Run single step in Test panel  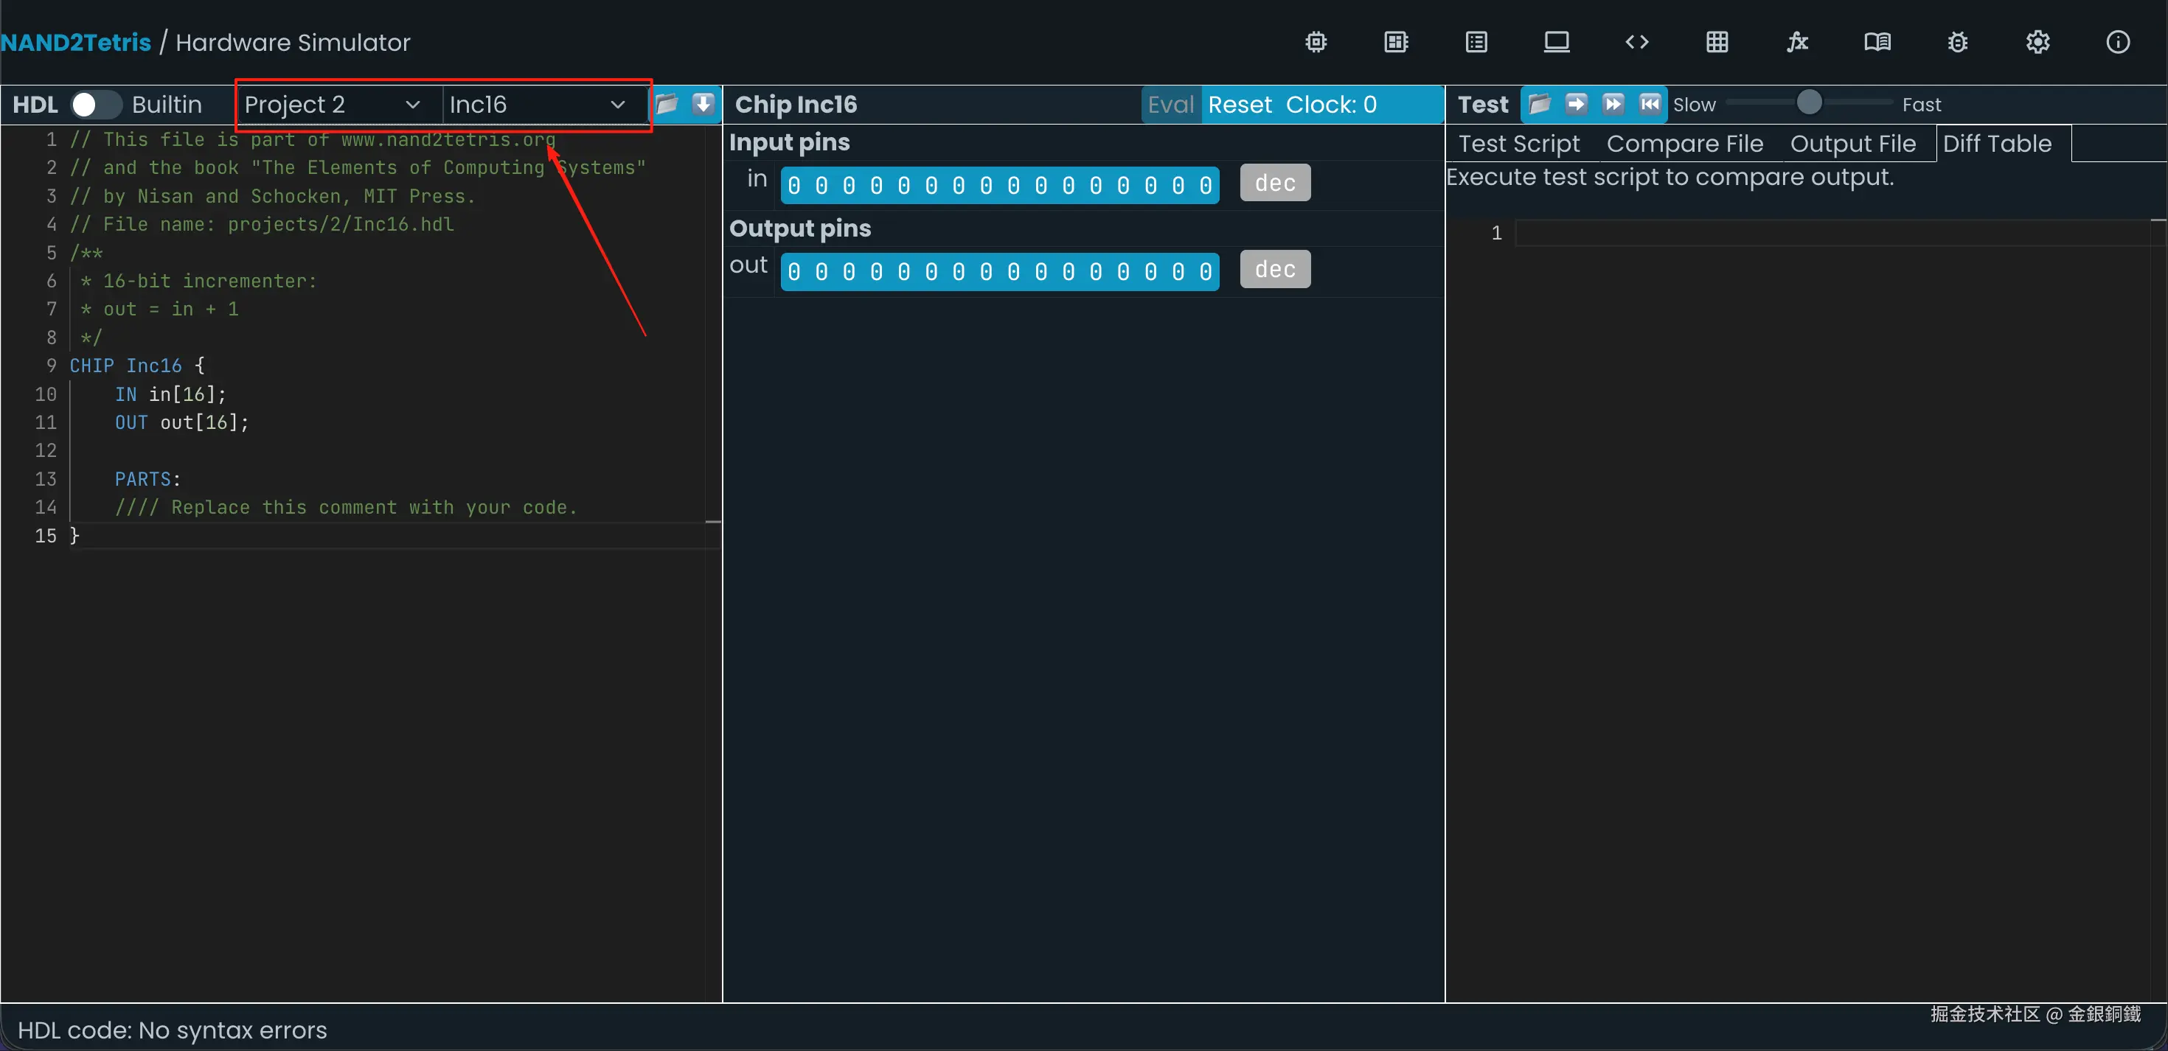(1576, 105)
